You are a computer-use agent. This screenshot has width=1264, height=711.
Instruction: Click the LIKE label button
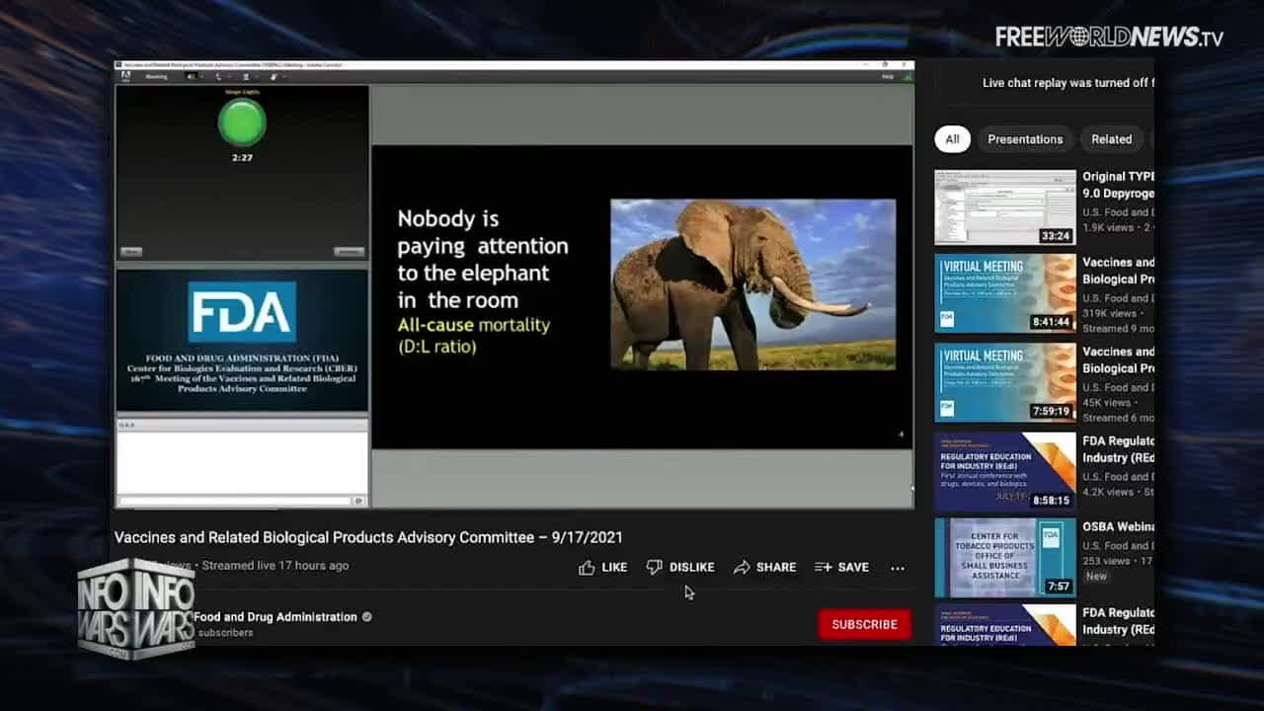pos(614,568)
